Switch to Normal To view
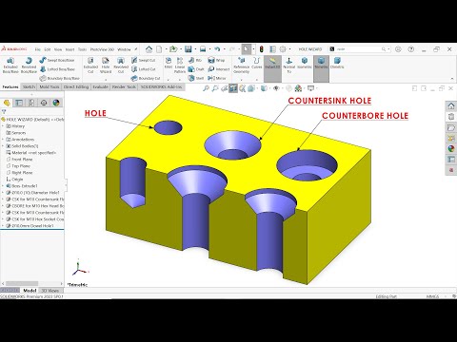Viewport: 457px width, 342px height. pos(289,66)
